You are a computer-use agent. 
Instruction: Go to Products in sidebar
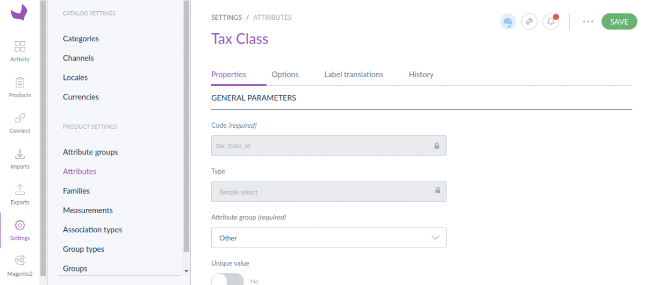(x=20, y=87)
